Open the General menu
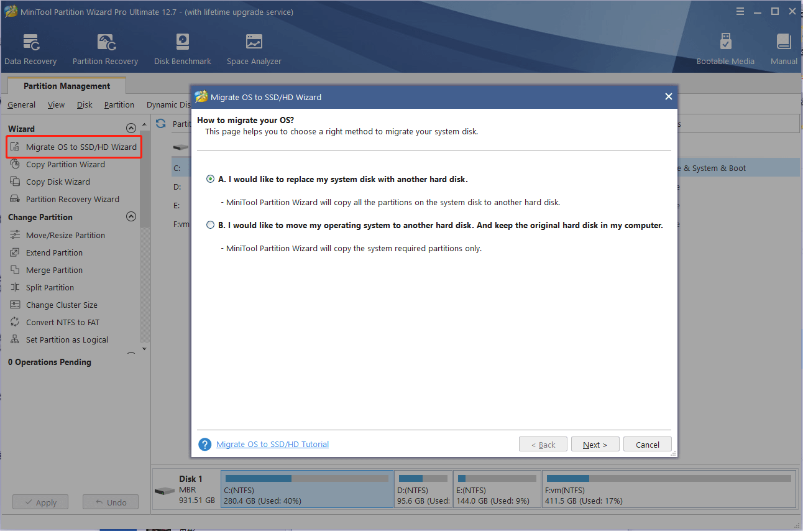This screenshot has height=531, width=803. click(x=21, y=104)
